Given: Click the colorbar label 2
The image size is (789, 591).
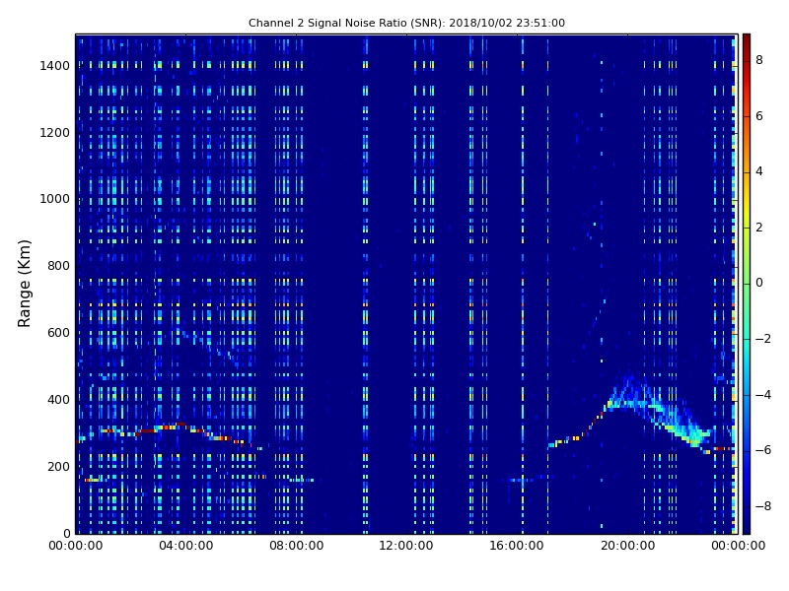Looking at the screenshot, I should [759, 228].
